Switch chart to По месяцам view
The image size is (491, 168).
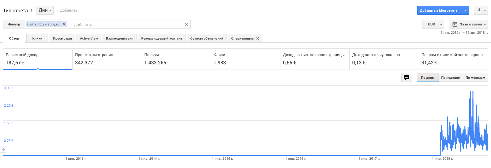[x=475, y=78]
